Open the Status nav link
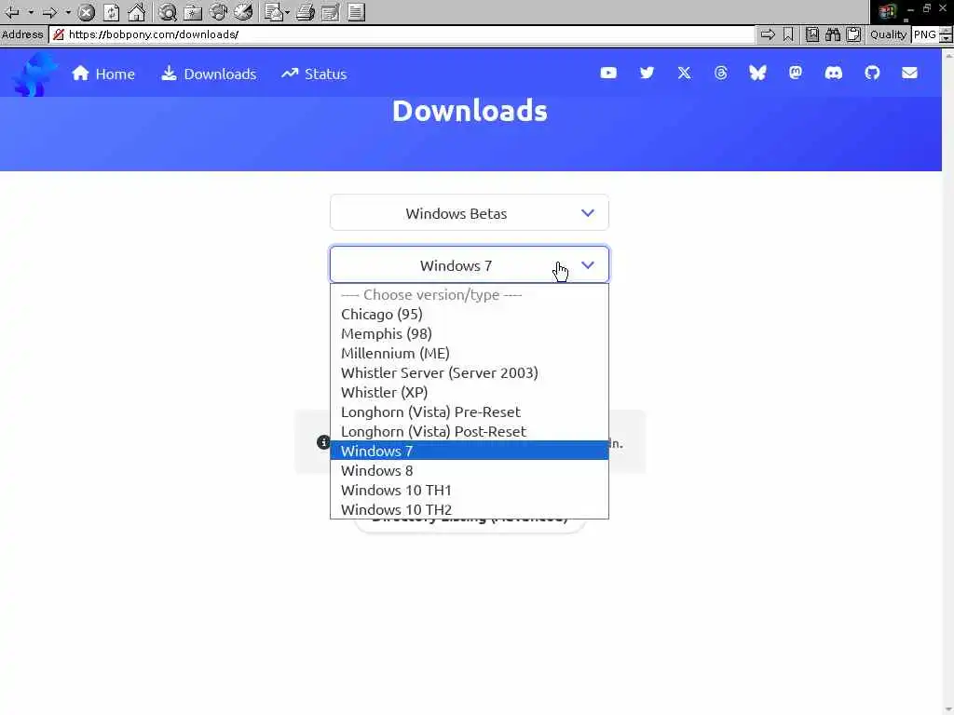Image resolution: width=954 pixels, height=715 pixels. 314,74
